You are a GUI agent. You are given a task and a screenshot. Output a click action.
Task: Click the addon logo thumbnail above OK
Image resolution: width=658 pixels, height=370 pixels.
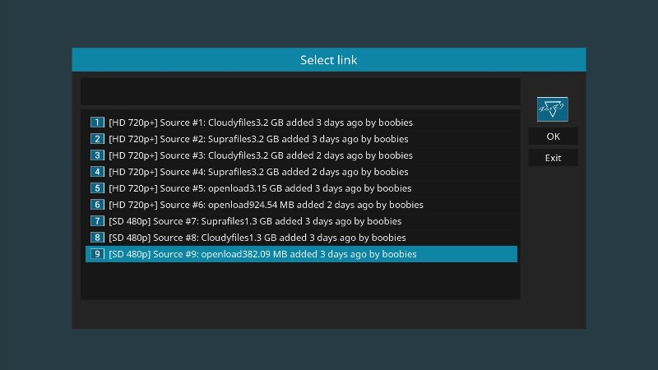(x=552, y=109)
